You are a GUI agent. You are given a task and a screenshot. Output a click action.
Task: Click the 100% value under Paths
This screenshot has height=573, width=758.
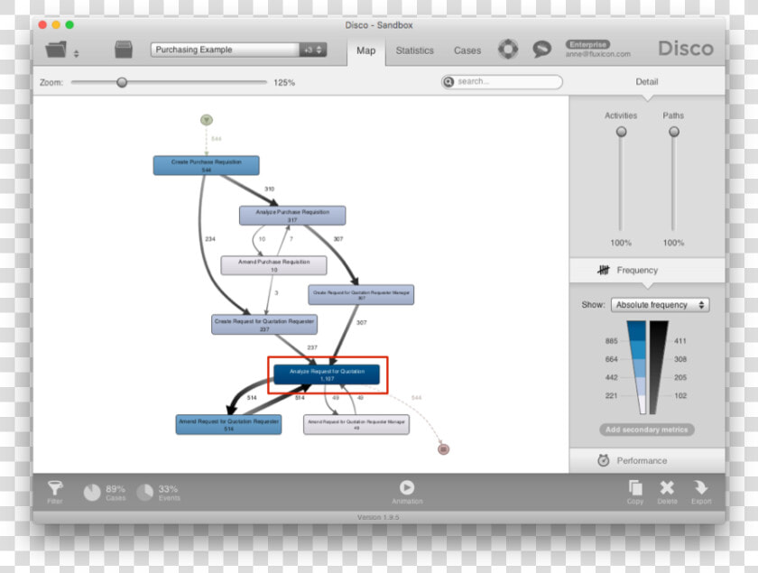tap(673, 243)
